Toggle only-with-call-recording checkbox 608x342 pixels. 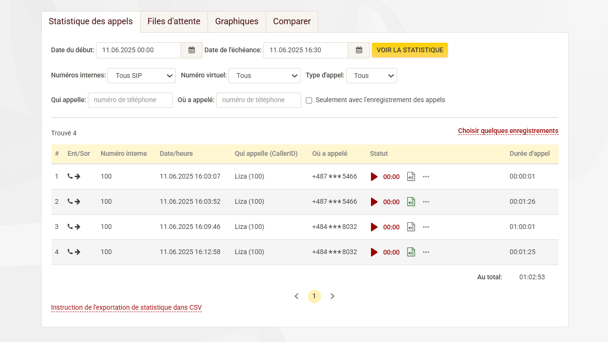coord(309,100)
